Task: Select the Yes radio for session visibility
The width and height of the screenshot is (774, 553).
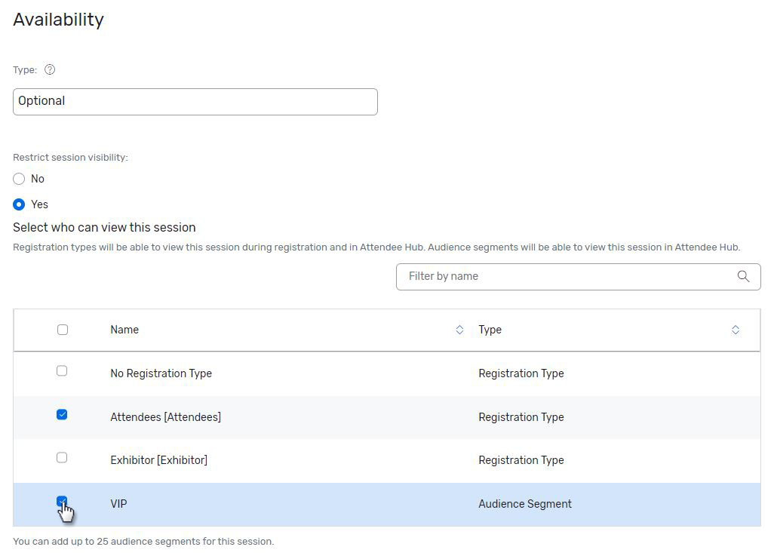Action: click(20, 204)
